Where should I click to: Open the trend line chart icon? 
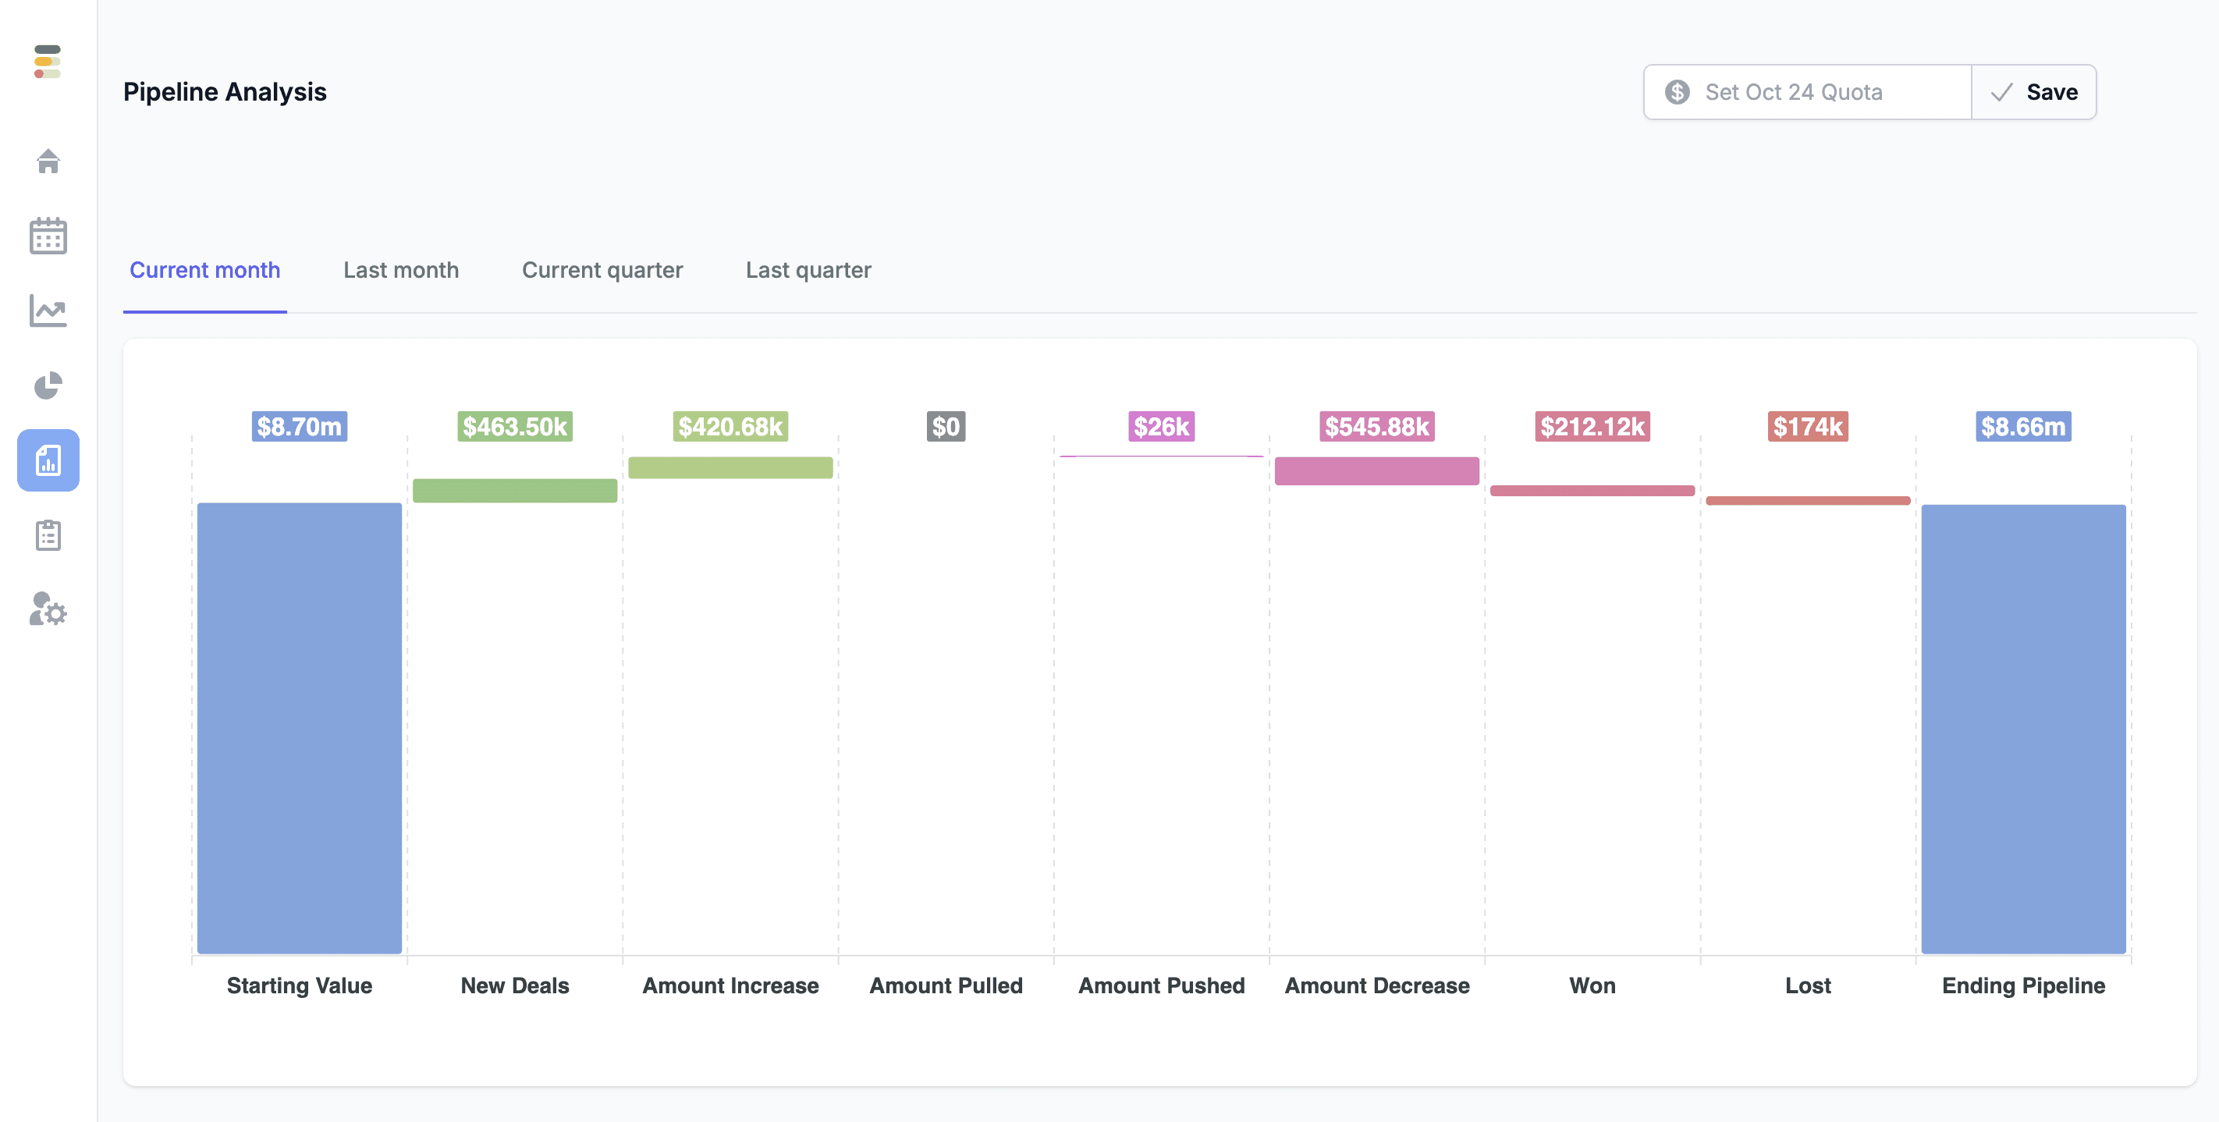[48, 311]
